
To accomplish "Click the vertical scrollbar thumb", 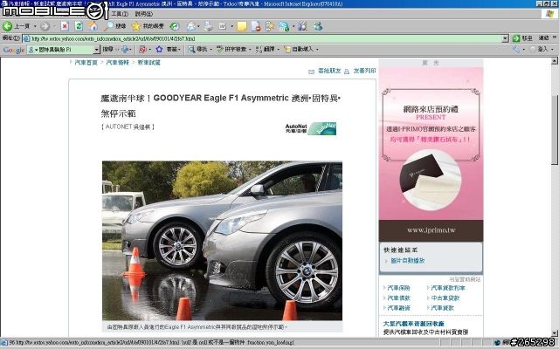I will click(555, 128).
